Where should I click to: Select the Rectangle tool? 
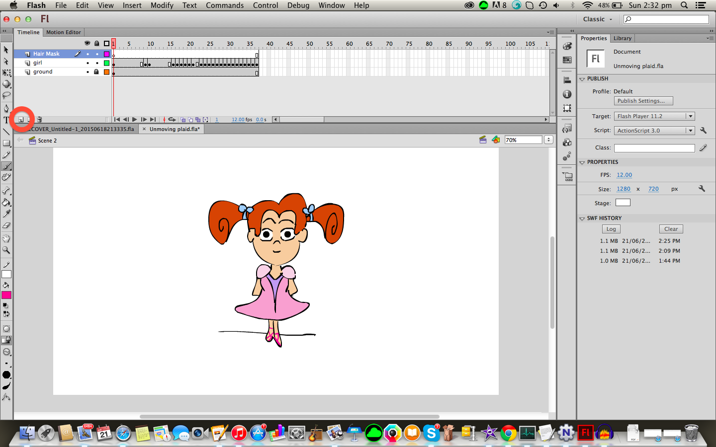pyautogui.click(x=6, y=143)
